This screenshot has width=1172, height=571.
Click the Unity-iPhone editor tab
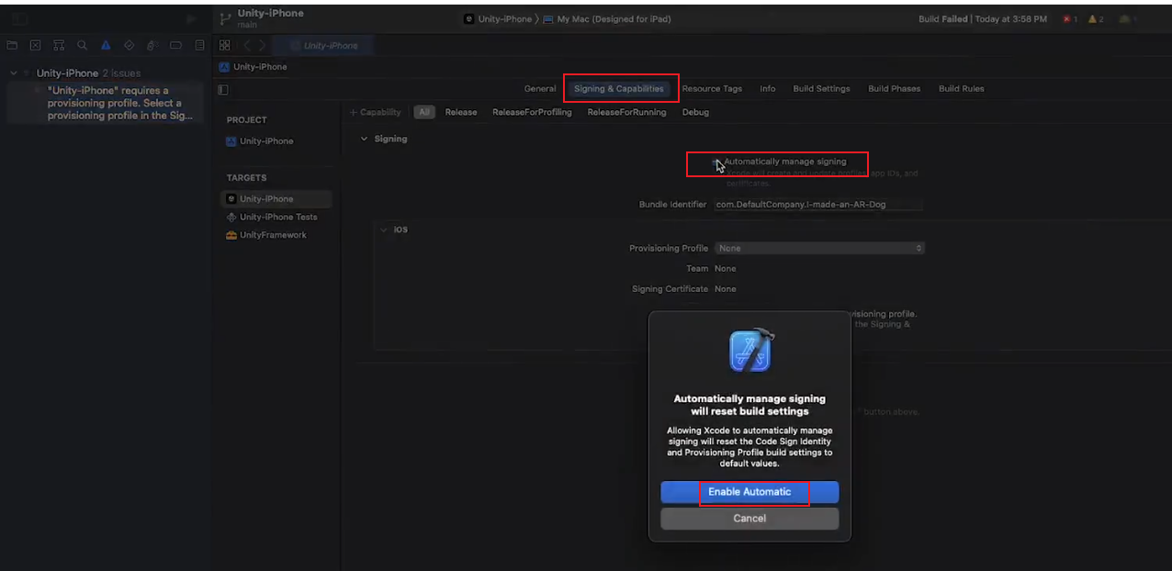pyautogui.click(x=323, y=45)
